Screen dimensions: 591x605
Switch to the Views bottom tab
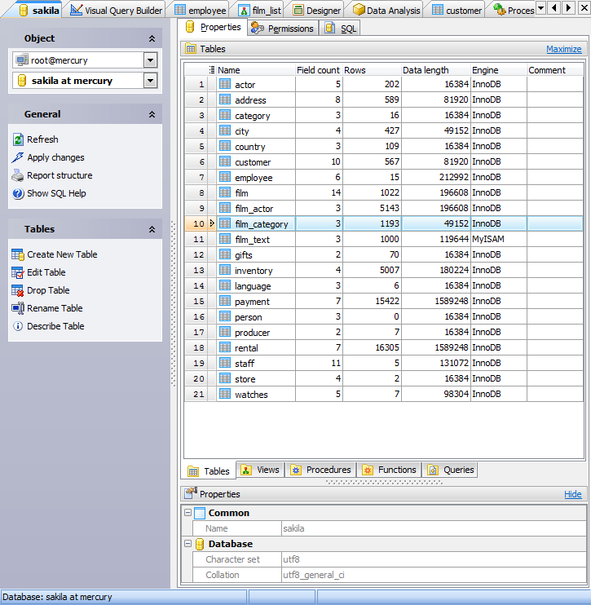(x=260, y=470)
